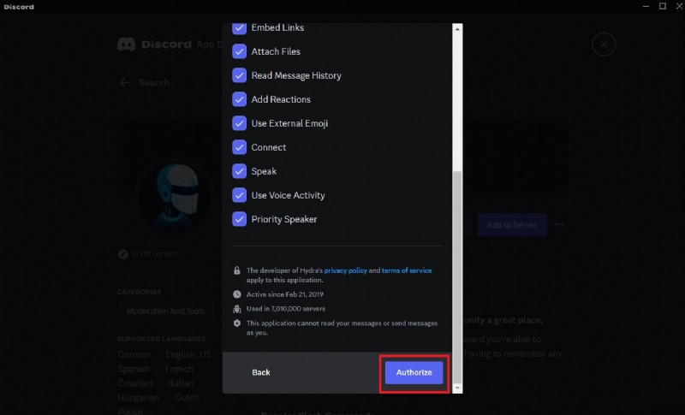This screenshot has width=685, height=415.
Task: Uncheck the Attach Files permission
Action: [240, 51]
